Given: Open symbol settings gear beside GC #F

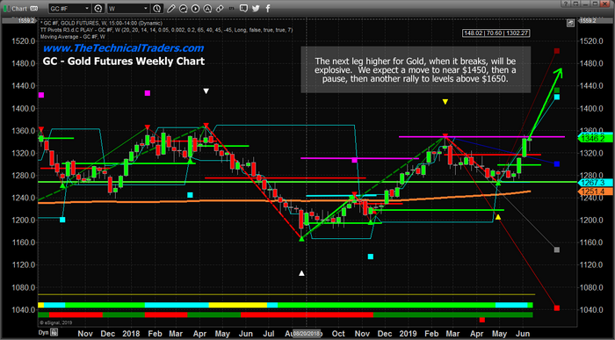Looking at the screenshot, I should coord(98,8).
